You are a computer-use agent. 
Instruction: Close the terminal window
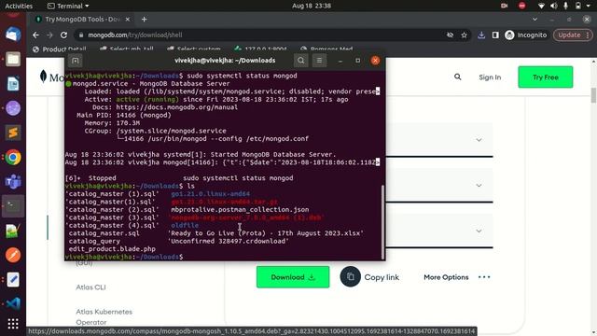(x=375, y=61)
